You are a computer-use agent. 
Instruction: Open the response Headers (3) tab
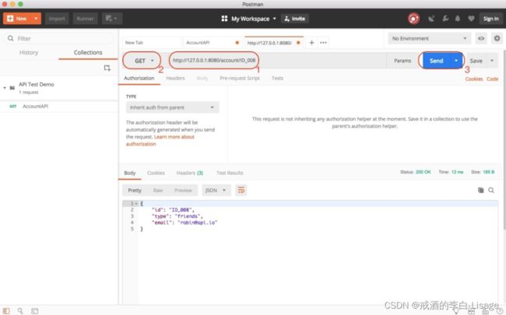tap(190, 173)
